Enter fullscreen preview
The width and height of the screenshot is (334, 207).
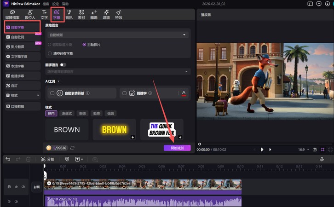[330, 149]
